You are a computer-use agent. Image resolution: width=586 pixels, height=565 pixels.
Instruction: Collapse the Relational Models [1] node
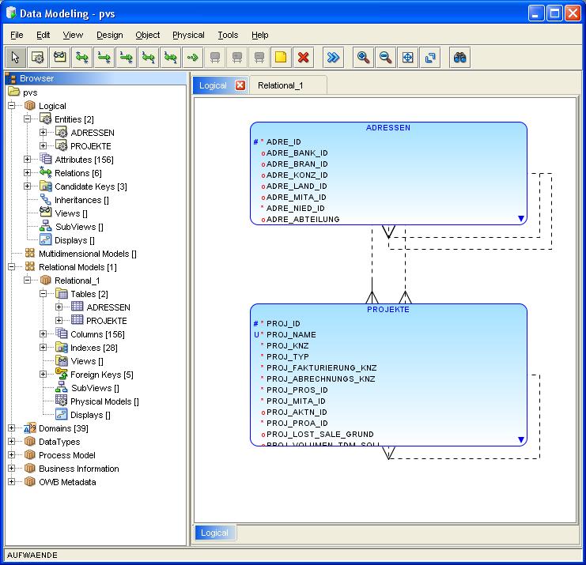click(x=12, y=267)
